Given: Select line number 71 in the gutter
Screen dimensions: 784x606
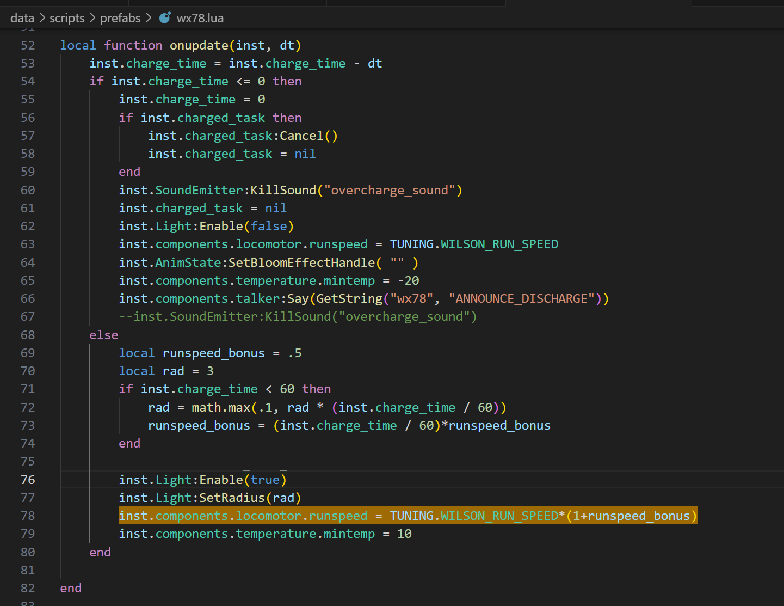Looking at the screenshot, I should coord(28,389).
